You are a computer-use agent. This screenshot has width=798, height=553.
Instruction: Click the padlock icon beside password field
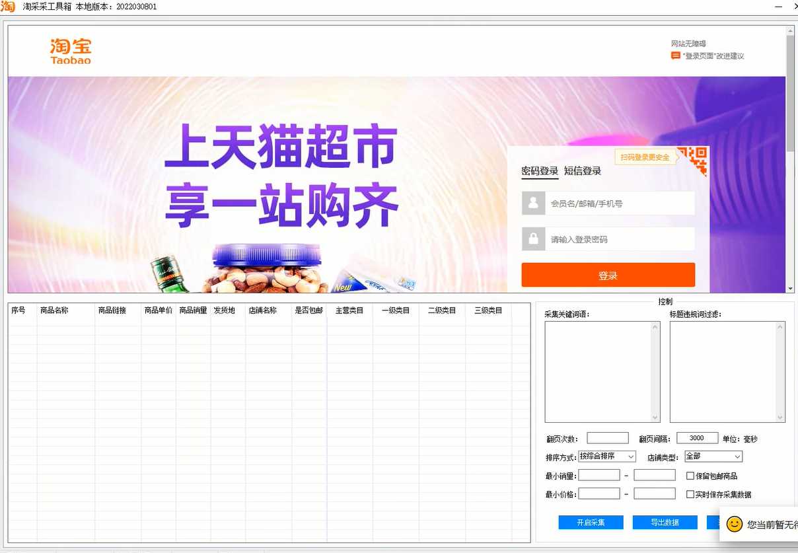(533, 239)
